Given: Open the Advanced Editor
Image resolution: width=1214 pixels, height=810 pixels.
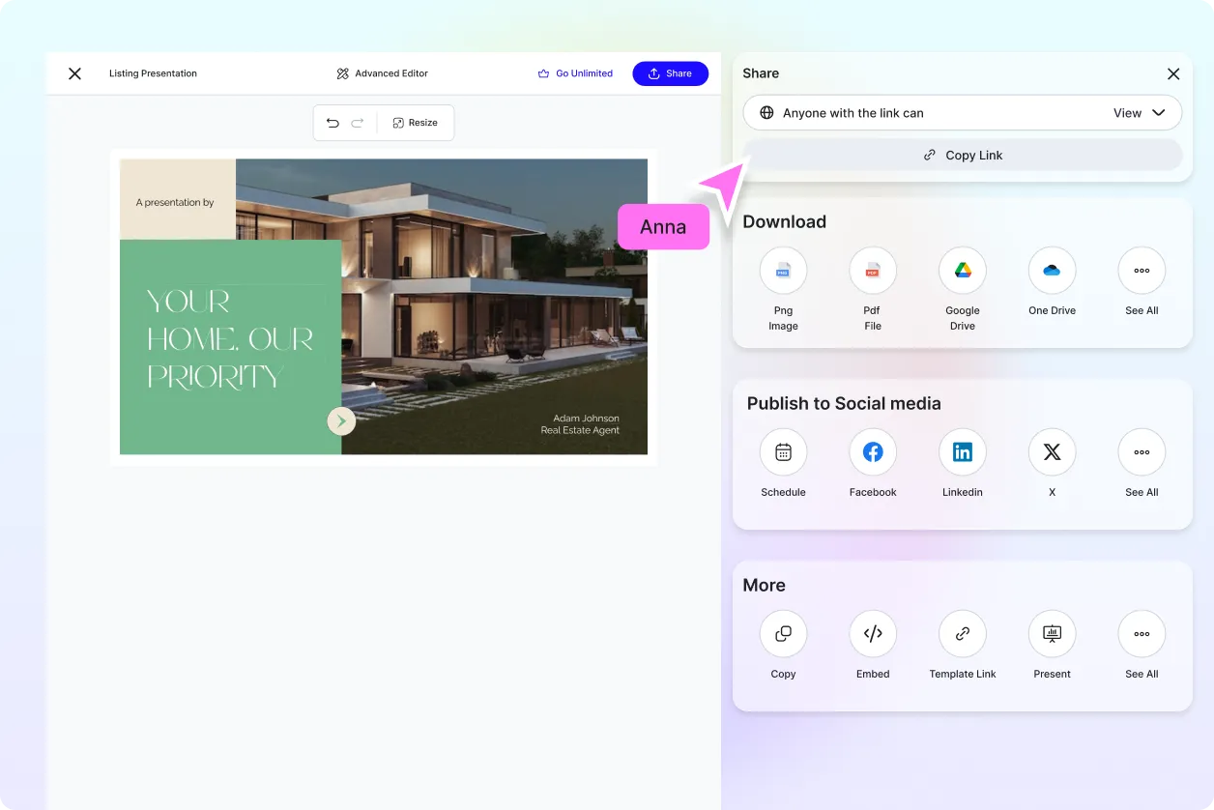Looking at the screenshot, I should 382,72.
